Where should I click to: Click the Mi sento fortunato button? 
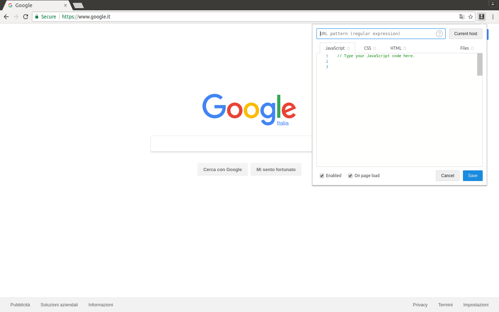276,169
